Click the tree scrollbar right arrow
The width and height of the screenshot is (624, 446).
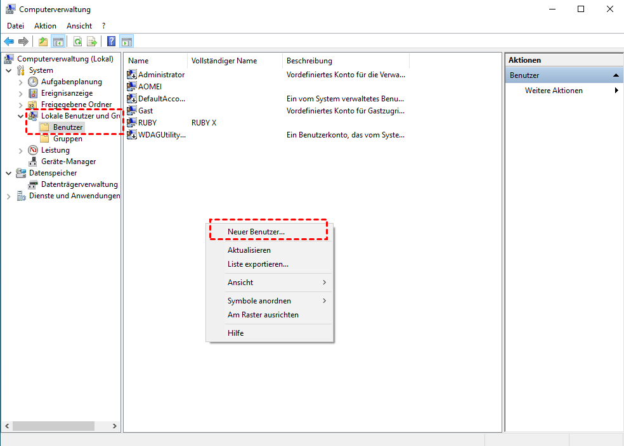point(115,426)
